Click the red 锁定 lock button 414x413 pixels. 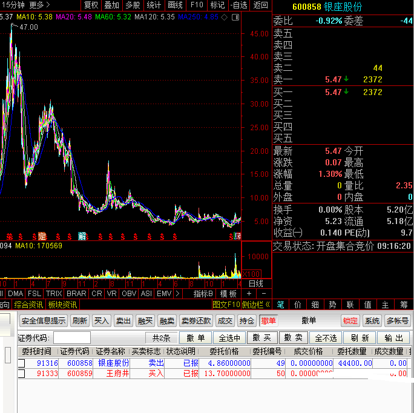pyautogui.click(x=350, y=321)
